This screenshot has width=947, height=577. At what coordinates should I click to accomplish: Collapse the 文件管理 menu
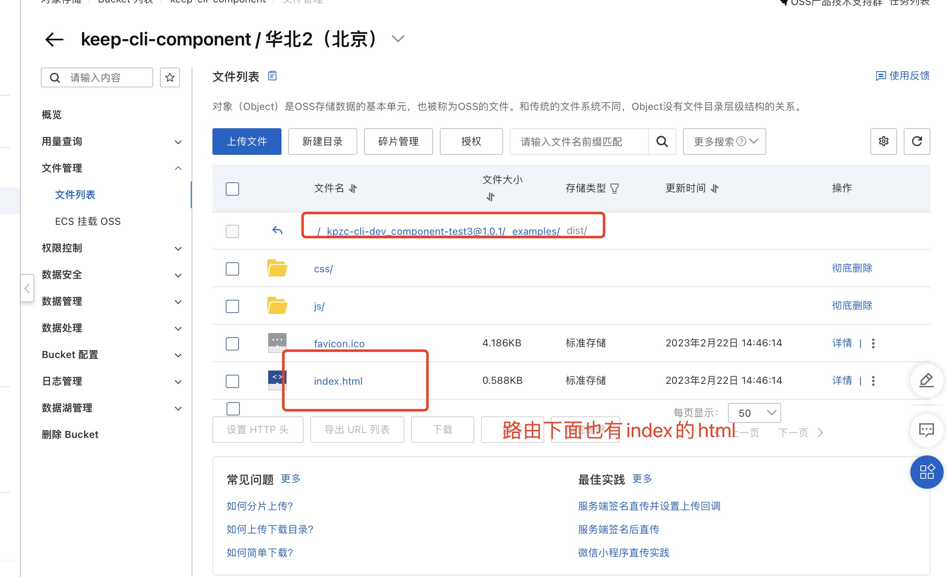(x=178, y=168)
